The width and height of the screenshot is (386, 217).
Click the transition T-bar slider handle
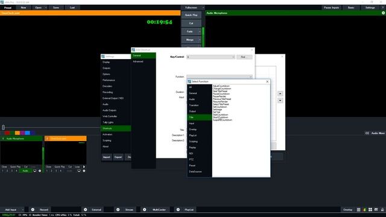3,127
